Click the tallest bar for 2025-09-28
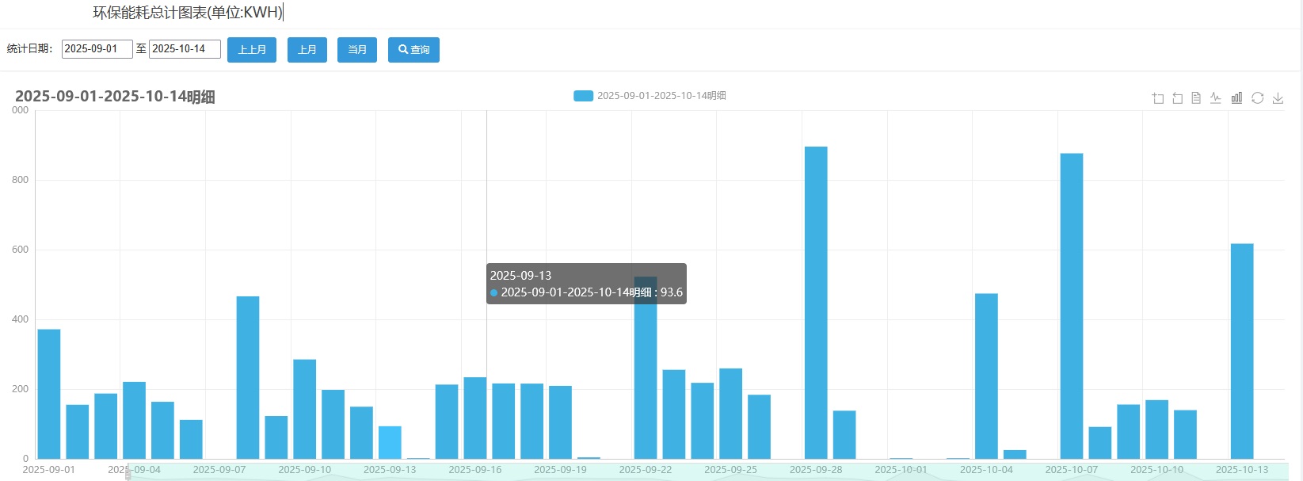The image size is (1303, 481). tap(816, 301)
